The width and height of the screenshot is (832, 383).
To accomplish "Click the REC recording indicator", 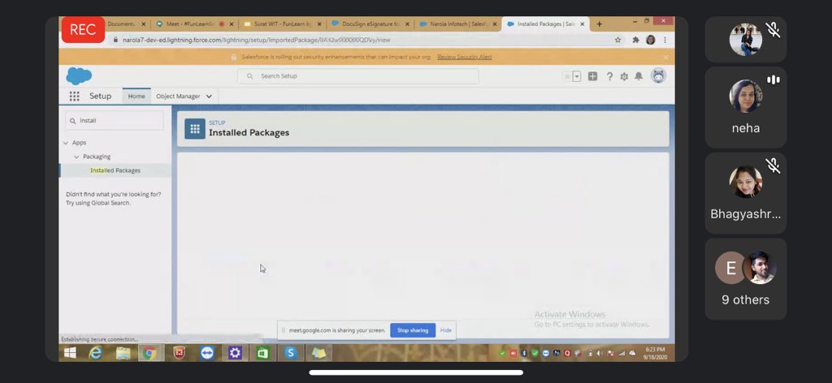I will click(x=83, y=30).
